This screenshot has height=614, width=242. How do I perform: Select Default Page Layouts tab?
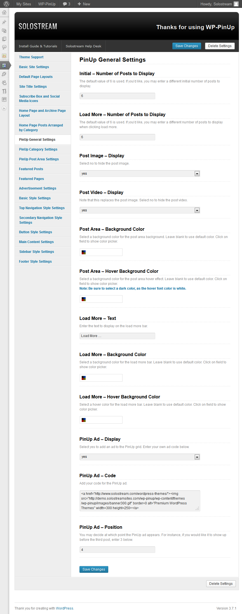tap(43, 77)
